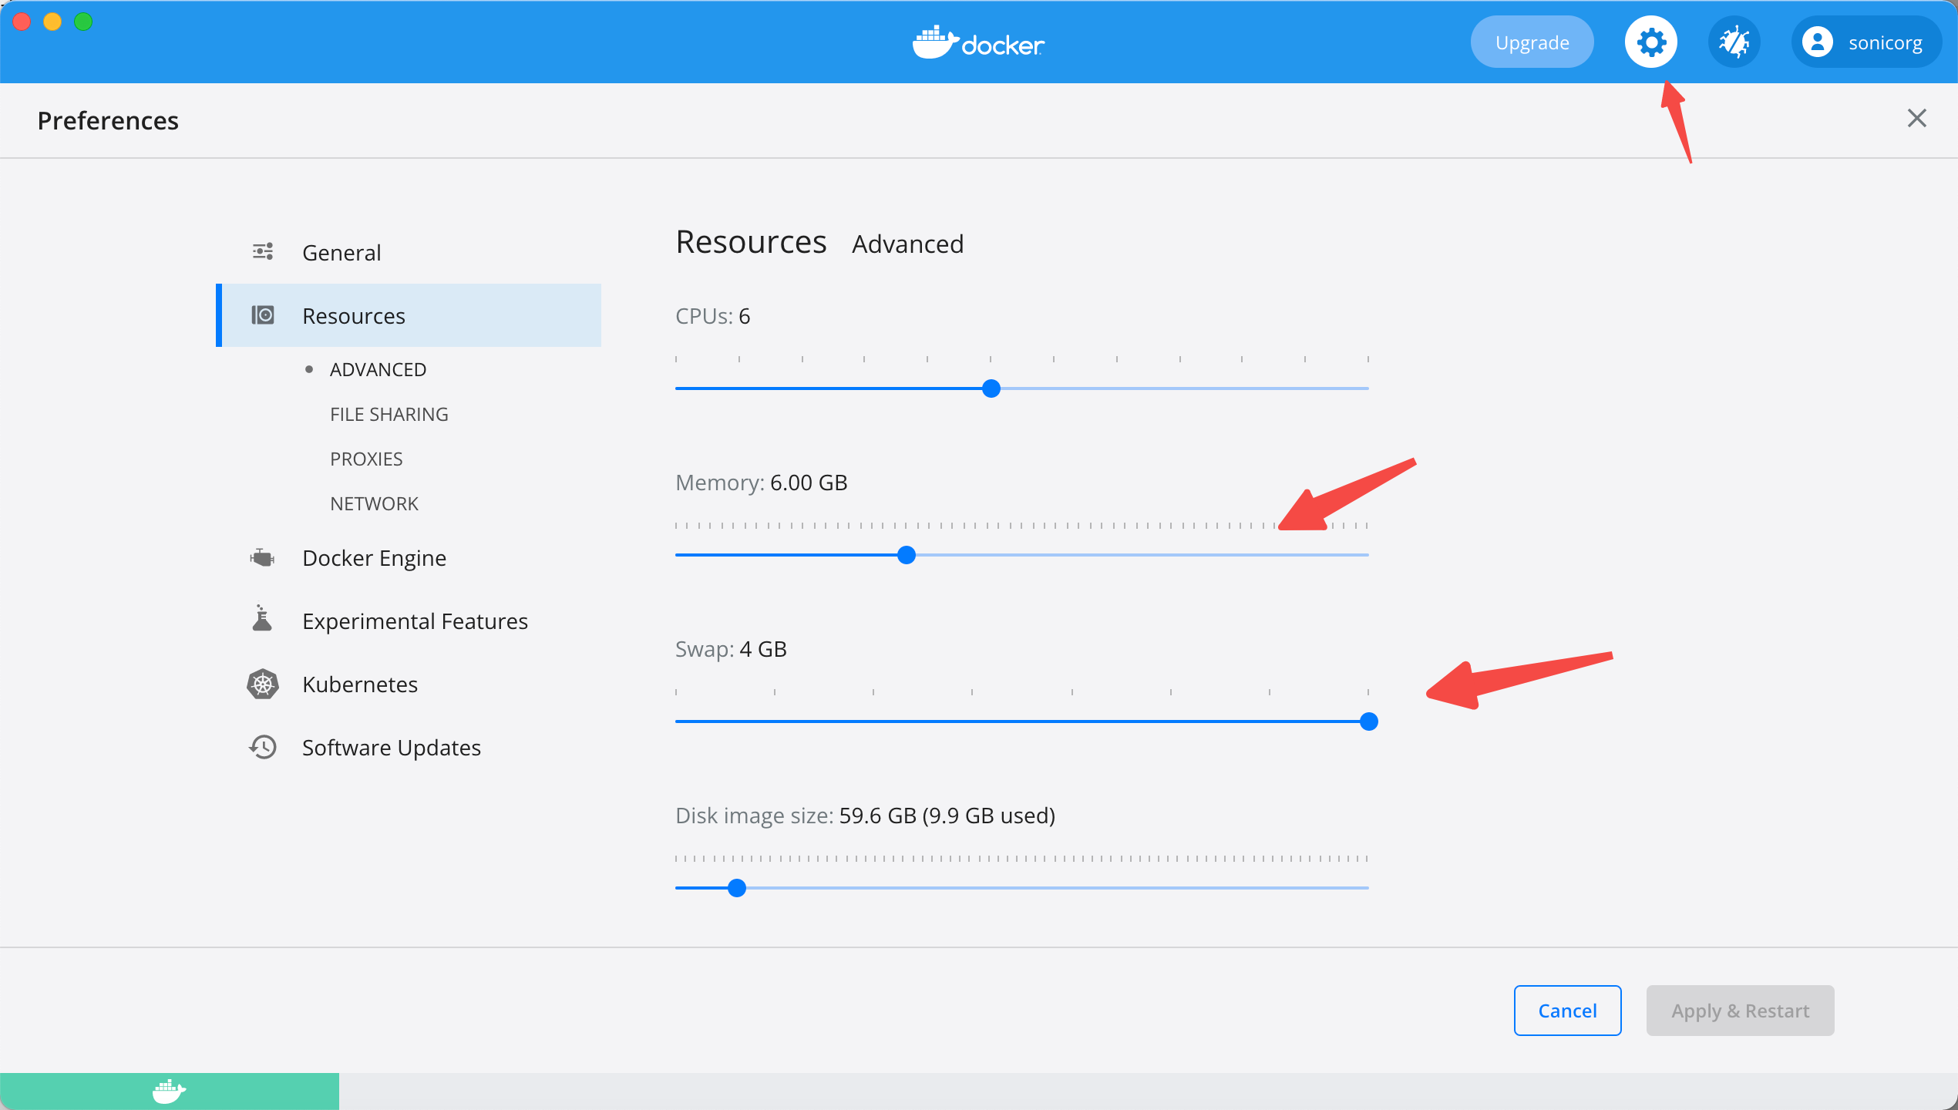The height and width of the screenshot is (1110, 1958).
Task: Click the Experimental Features flask icon
Action: click(262, 618)
